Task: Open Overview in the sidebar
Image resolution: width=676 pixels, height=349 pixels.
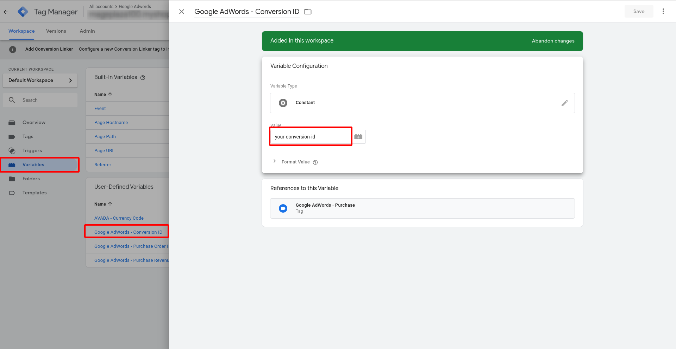Action: pyautogui.click(x=34, y=122)
